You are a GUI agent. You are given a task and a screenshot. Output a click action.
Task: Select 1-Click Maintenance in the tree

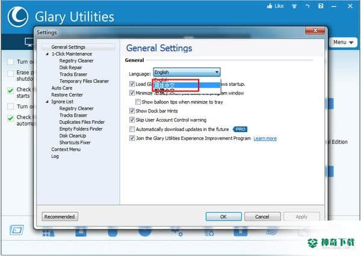72,54
